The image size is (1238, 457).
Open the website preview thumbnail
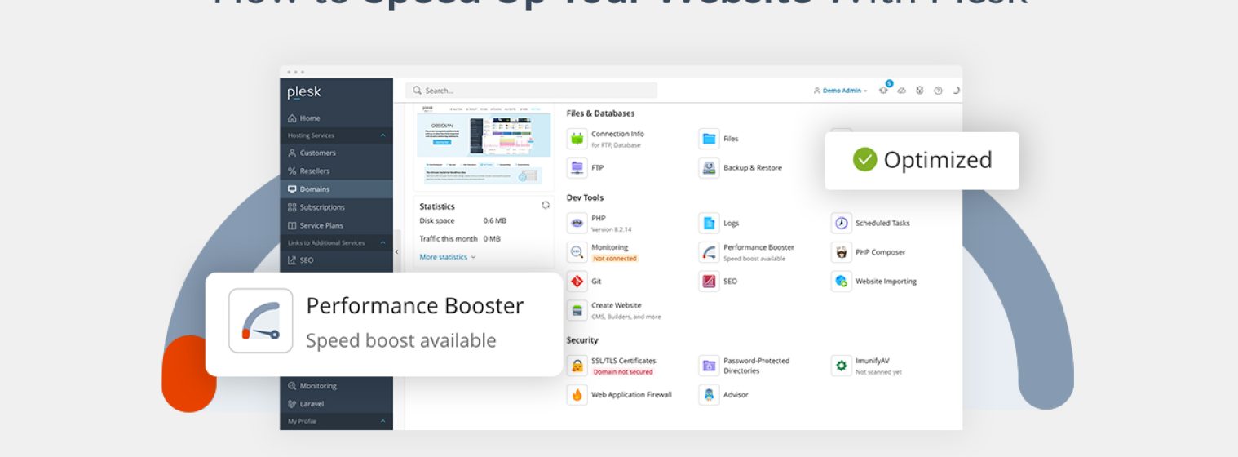tap(484, 147)
